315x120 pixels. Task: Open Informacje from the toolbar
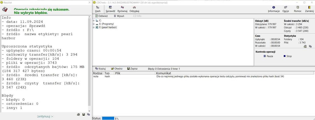[x=274, y=9]
